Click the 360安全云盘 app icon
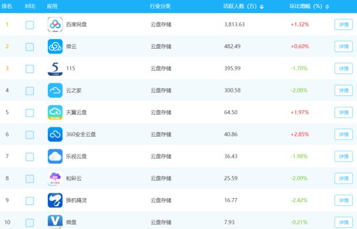357x229 pixels. (55, 134)
